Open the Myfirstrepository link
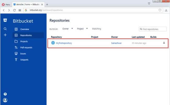Screen dimensions: 170x105 click(64, 43)
